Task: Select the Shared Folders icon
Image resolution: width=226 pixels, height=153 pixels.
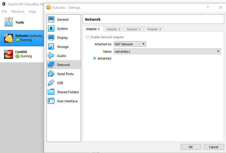Action: (x=51, y=92)
